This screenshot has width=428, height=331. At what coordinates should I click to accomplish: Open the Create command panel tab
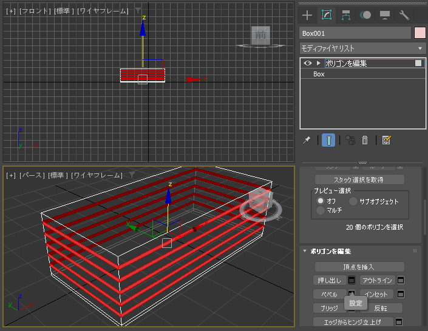pos(307,15)
